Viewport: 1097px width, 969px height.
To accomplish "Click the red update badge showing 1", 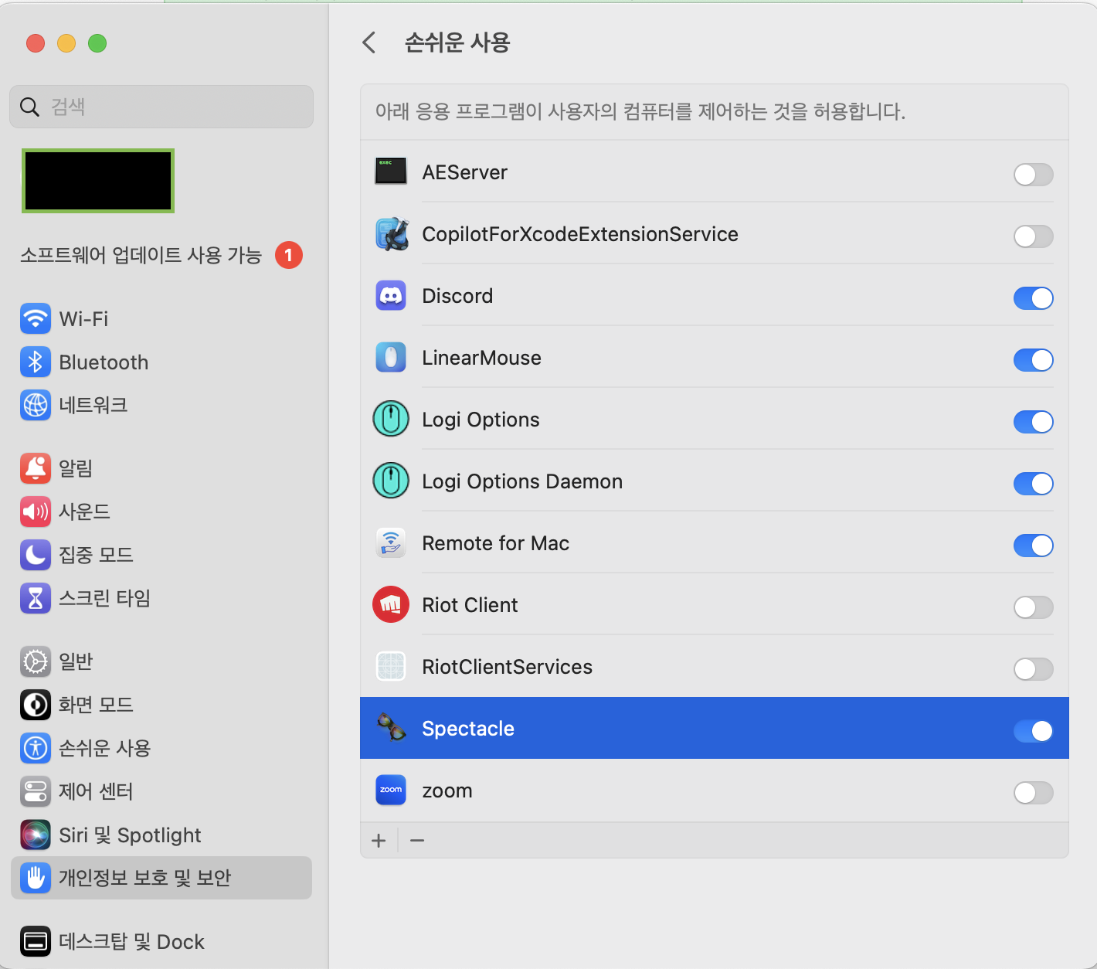I will [289, 255].
